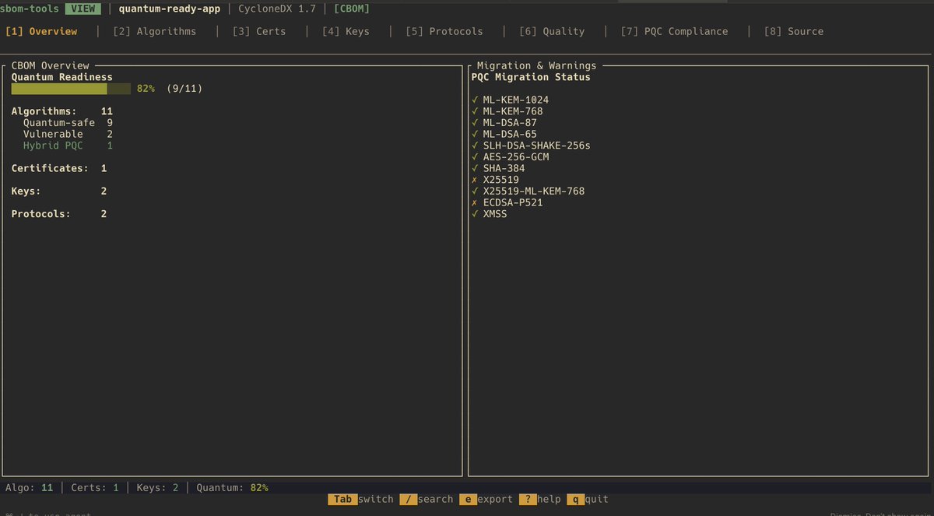Click the ? help shortcut button
934x516 pixels.
tap(540, 499)
